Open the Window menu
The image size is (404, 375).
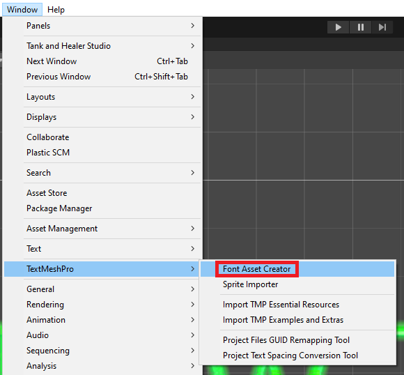(22, 10)
